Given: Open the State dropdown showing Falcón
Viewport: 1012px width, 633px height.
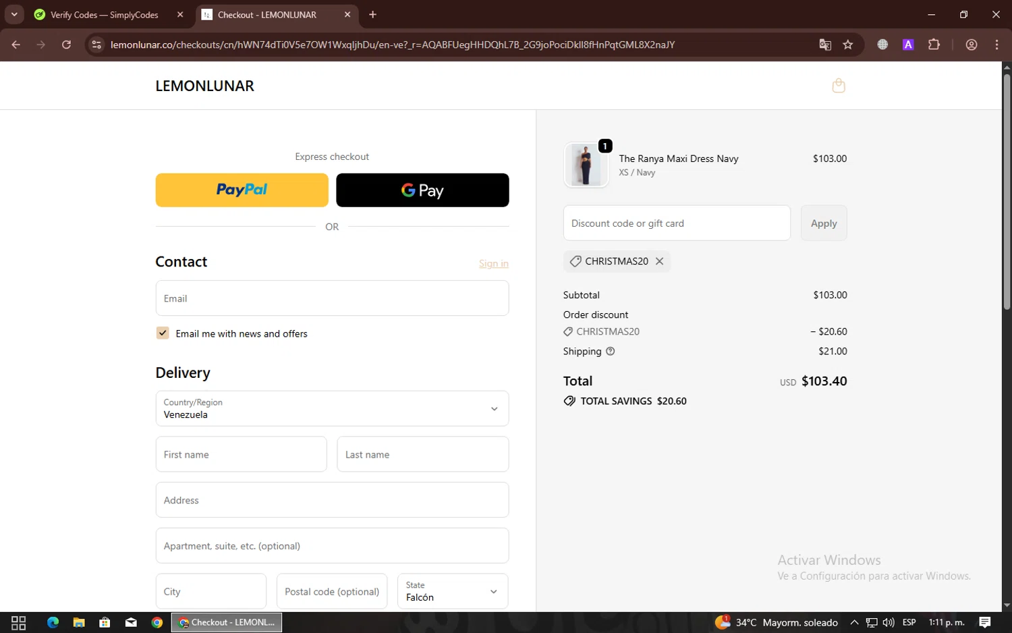Looking at the screenshot, I should coord(453,591).
